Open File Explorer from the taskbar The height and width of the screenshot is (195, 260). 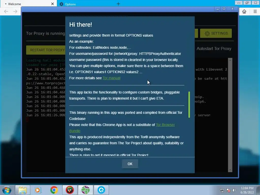[23, 190]
